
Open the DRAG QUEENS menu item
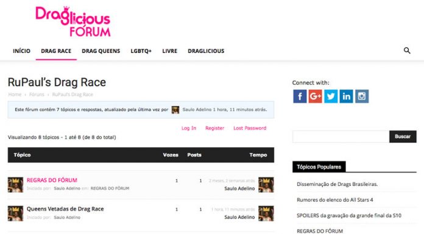pos(101,51)
